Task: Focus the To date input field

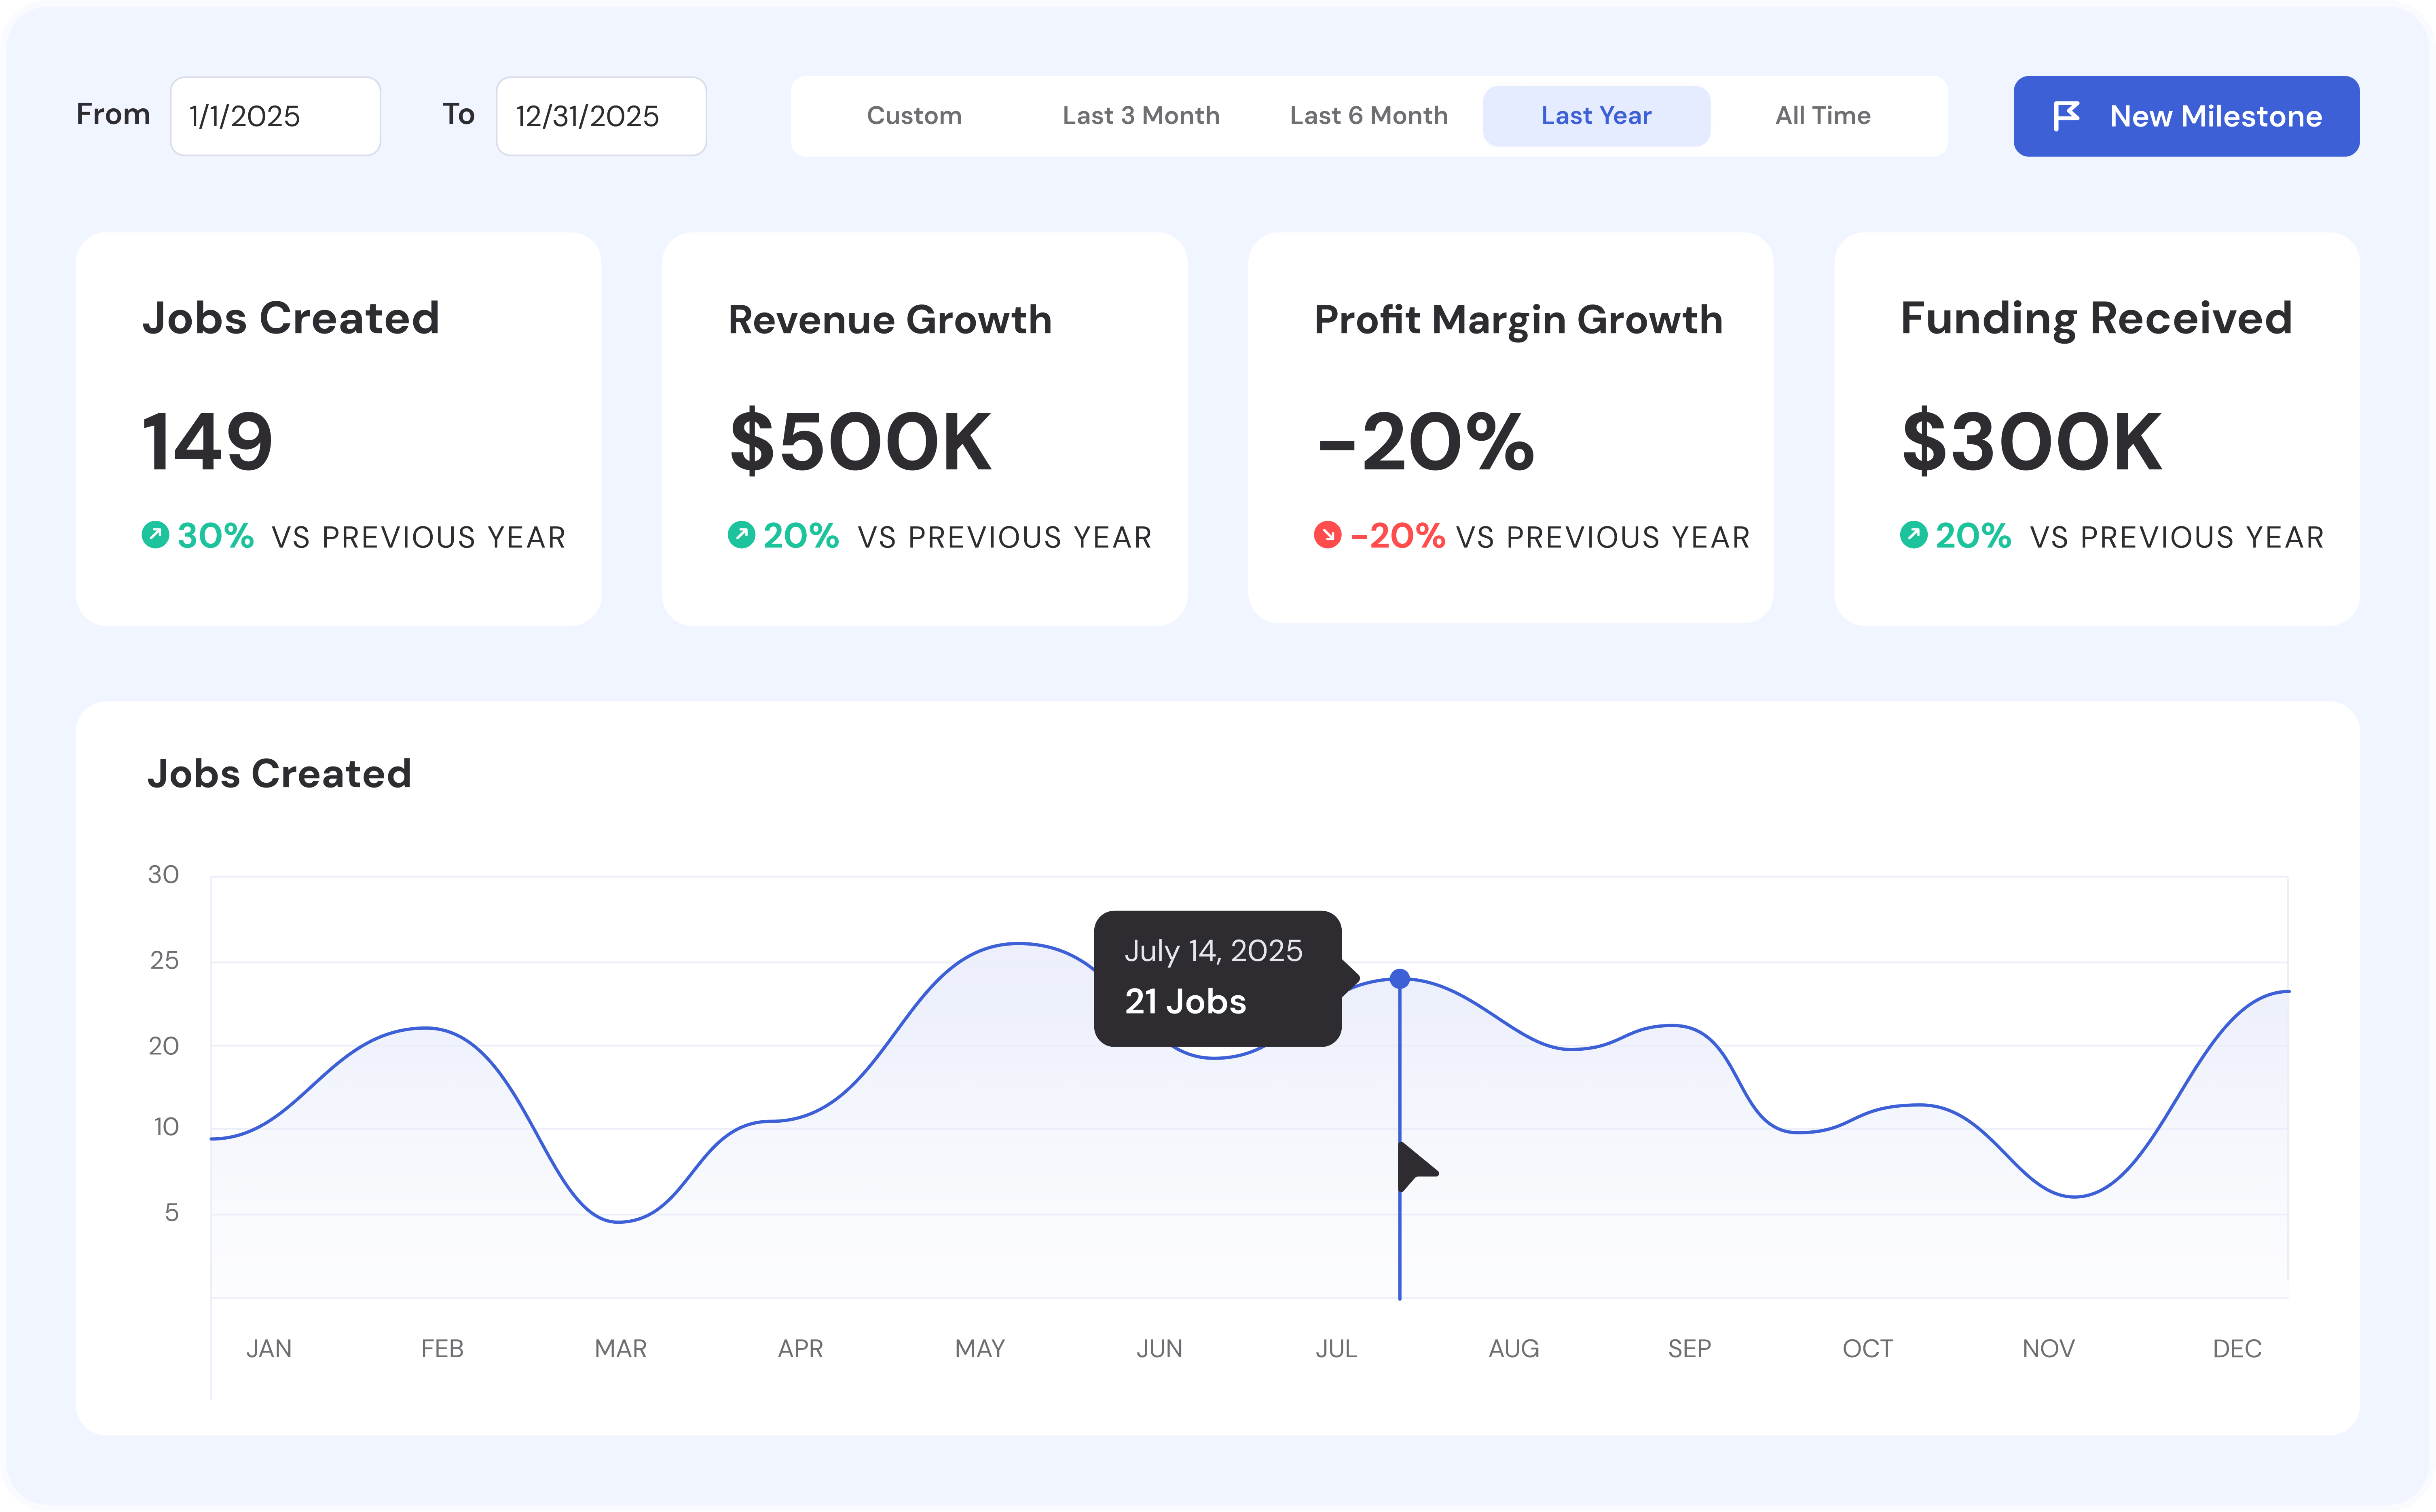Action: (x=600, y=116)
